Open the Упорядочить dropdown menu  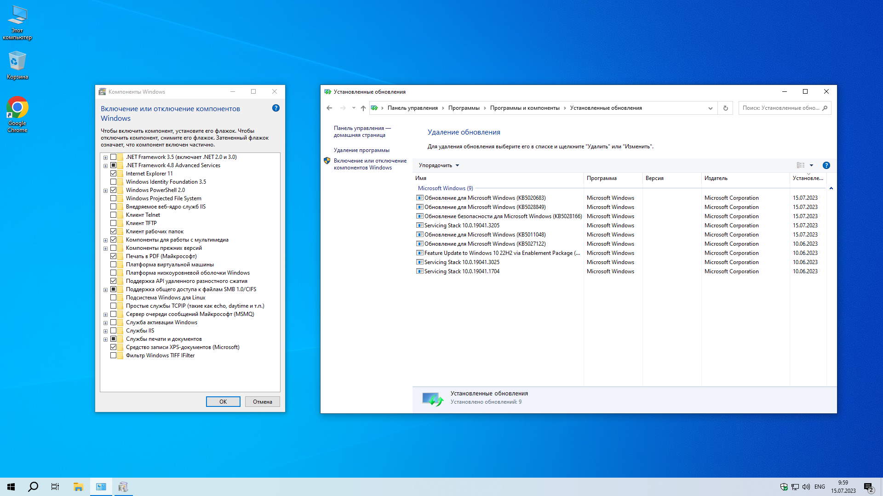tap(439, 165)
